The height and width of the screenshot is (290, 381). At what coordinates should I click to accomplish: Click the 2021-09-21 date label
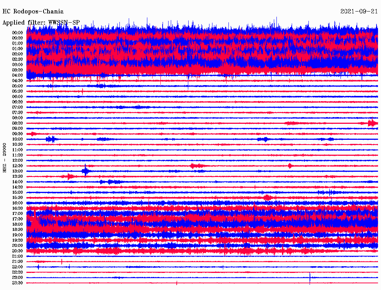click(359, 12)
